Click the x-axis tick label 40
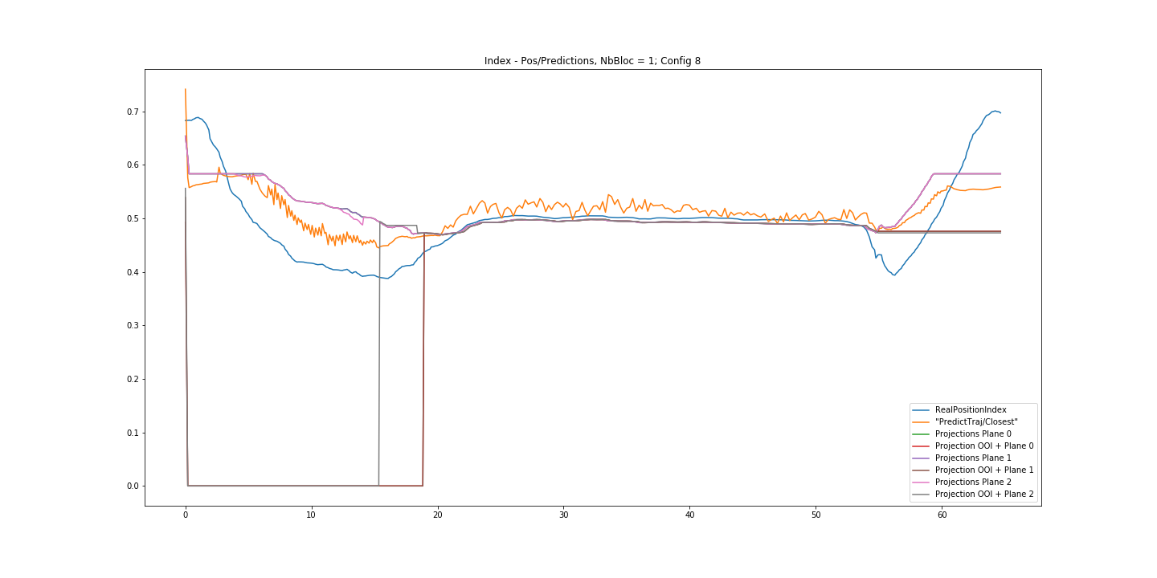The width and height of the screenshot is (1157, 578). [x=689, y=515]
